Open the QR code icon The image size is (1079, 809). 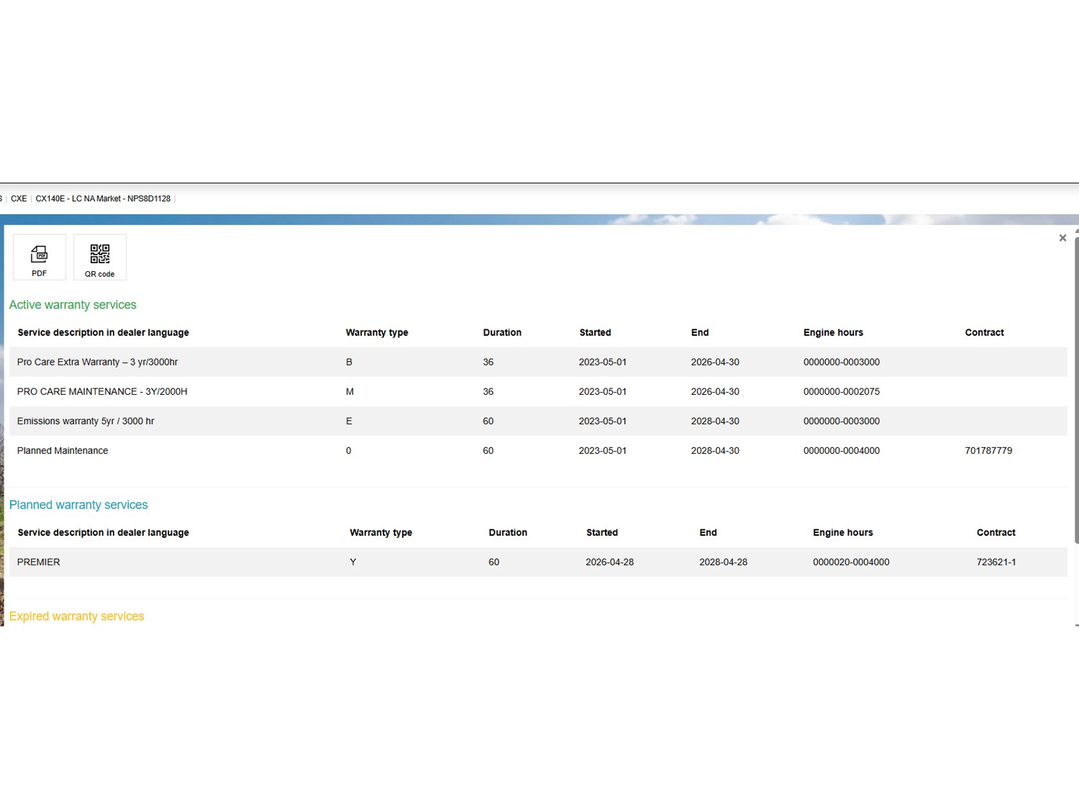coord(100,257)
